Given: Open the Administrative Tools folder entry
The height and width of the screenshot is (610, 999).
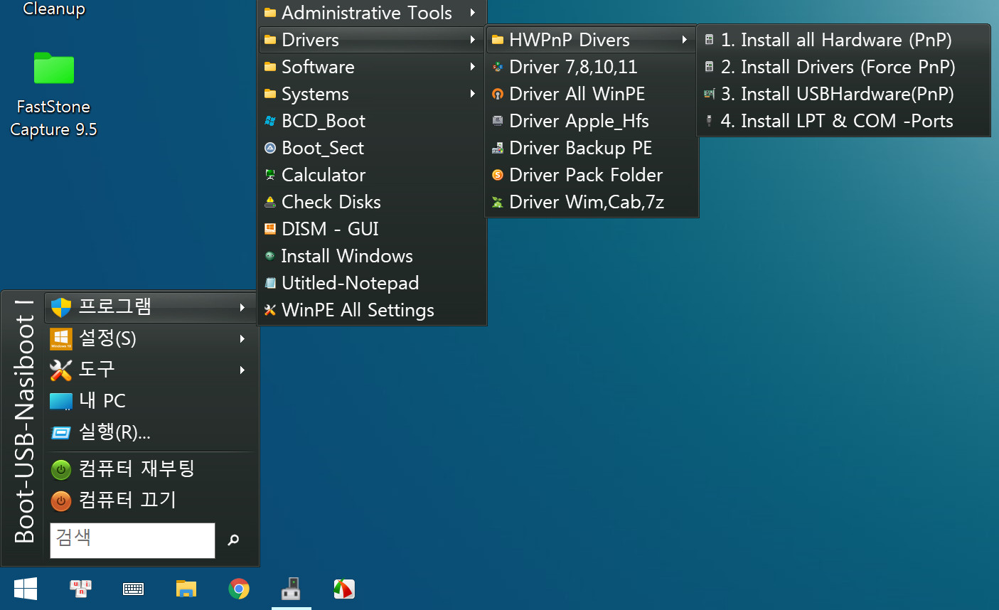Looking at the screenshot, I should [372, 13].
